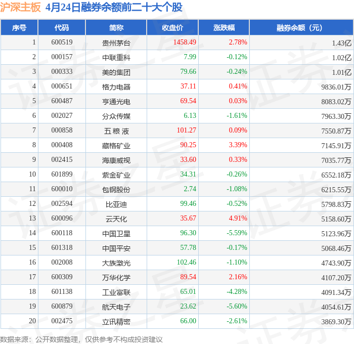Click closing price 66.00
The width and height of the screenshot is (354, 344).
pos(188,321)
